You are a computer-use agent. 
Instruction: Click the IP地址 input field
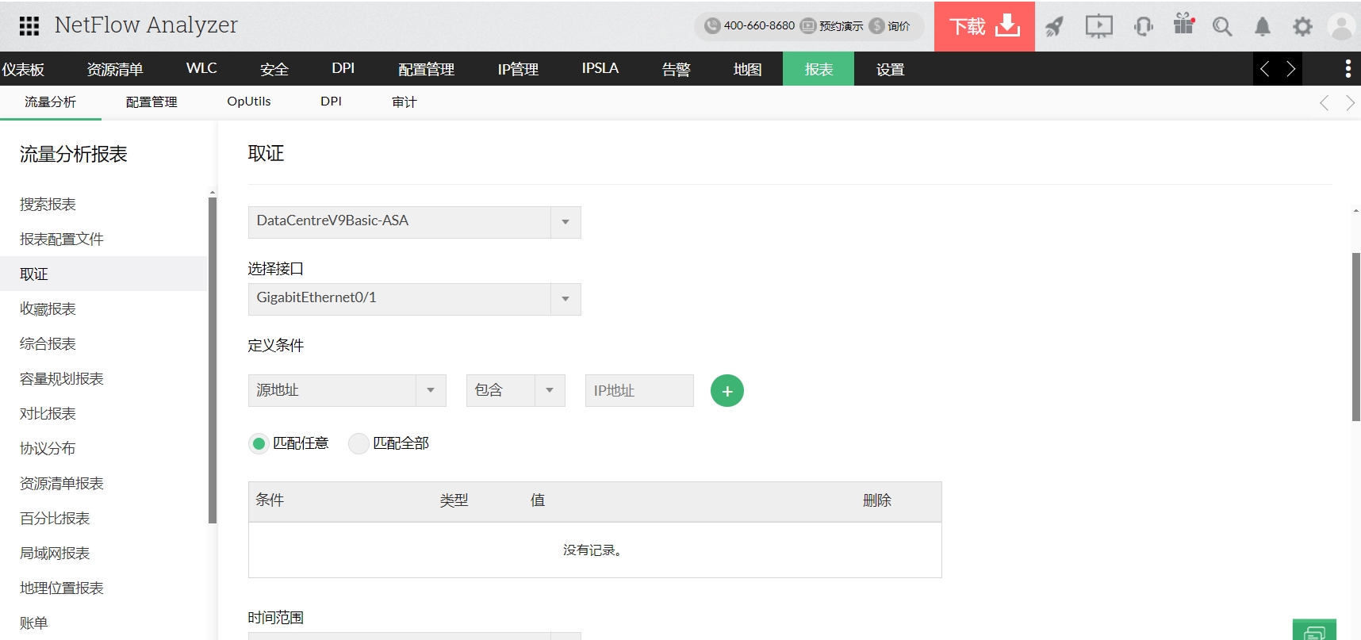click(639, 390)
